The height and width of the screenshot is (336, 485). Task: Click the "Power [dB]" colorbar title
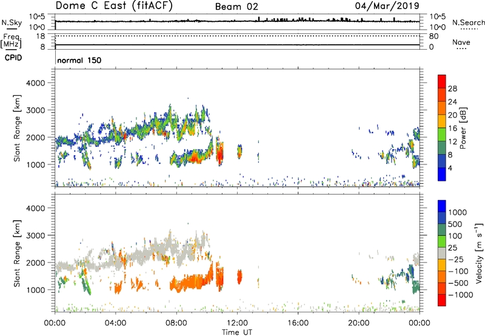point(463,128)
